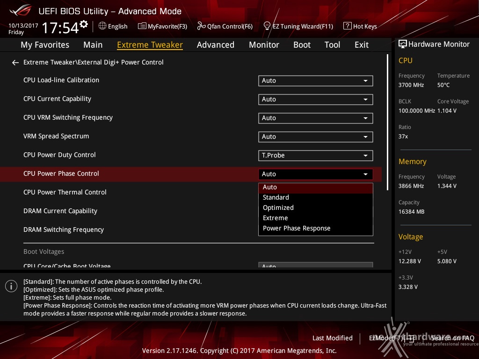
Task: Expand the CPU Current Capability dropdown
Action: tap(316, 99)
